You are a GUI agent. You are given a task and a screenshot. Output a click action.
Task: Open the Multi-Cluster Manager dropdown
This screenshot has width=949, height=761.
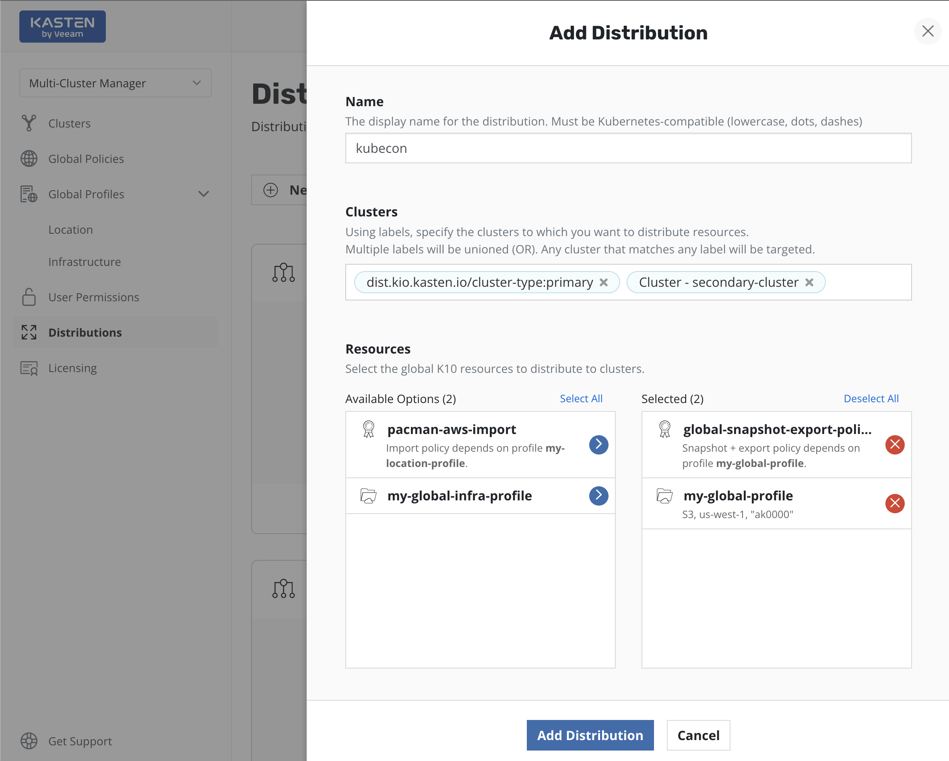[x=115, y=83]
